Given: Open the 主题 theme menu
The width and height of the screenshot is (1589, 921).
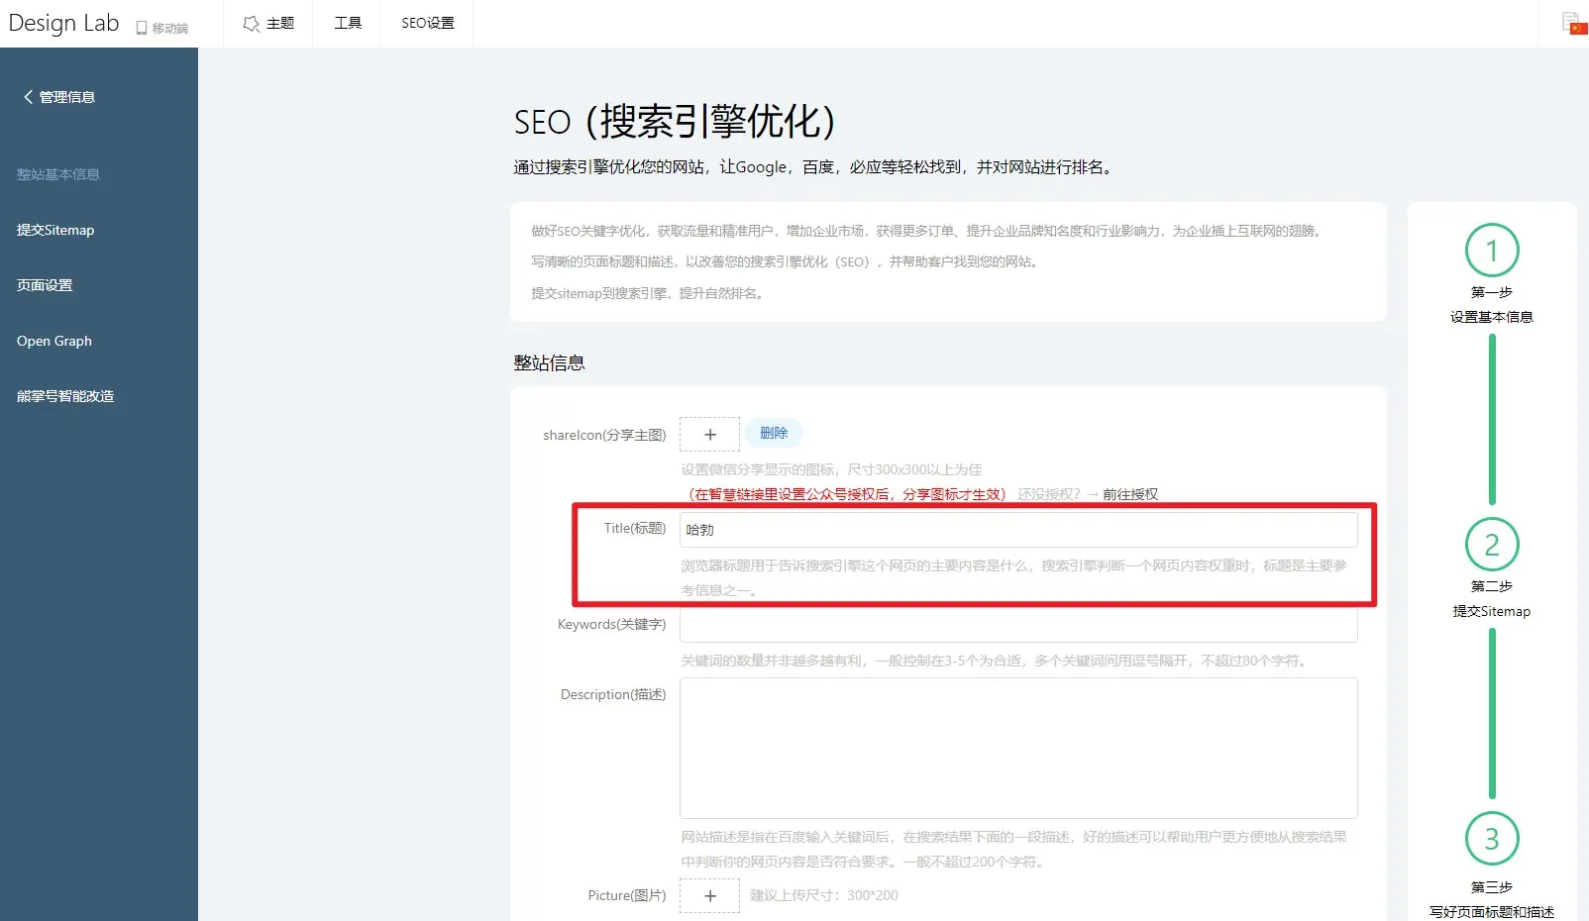Looking at the screenshot, I should (268, 23).
